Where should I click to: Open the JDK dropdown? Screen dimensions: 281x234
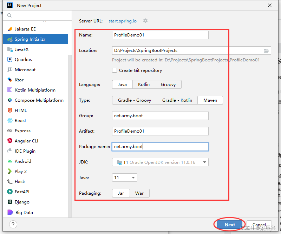coord(160,162)
